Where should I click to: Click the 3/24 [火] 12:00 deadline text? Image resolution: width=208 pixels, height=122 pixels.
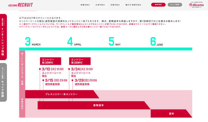[82, 69]
